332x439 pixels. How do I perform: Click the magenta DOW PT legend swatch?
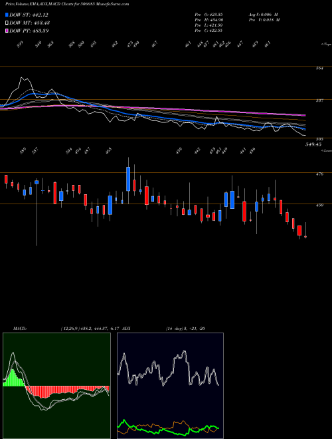coord(7,31)
